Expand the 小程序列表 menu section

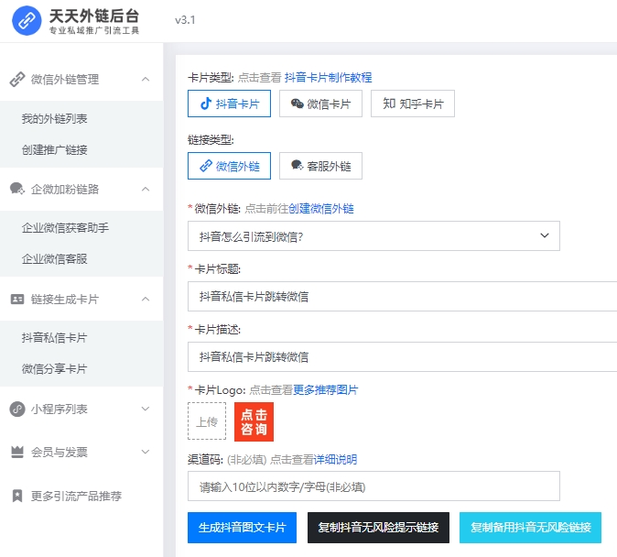tap(146, 410)
